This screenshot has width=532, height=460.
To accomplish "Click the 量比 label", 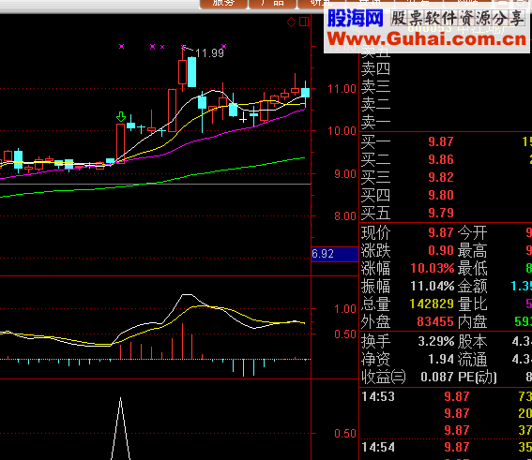I will point(472,304).
